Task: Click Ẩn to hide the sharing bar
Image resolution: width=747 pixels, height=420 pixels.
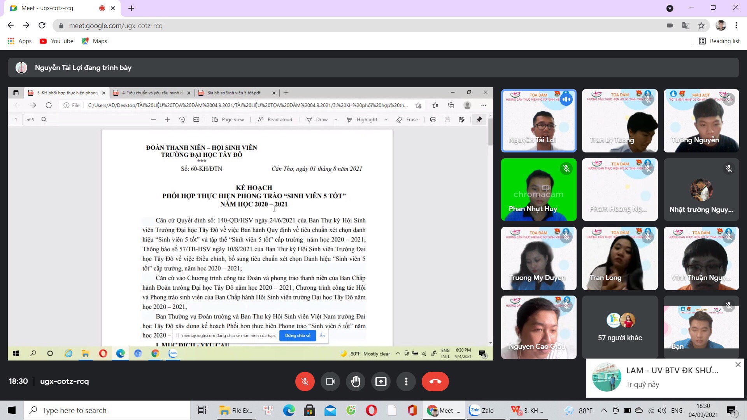Action: coord(322,336)
